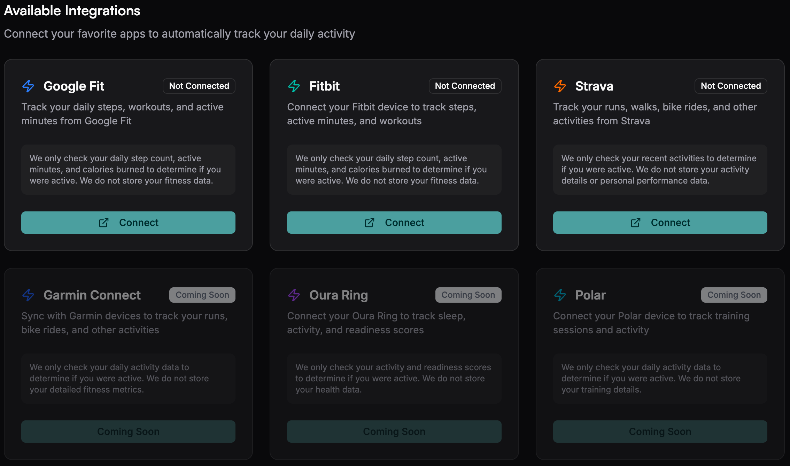This screenshot has width=790, height=466.
Task: Click the Available Integrations heading
Action: click(72, 11)
